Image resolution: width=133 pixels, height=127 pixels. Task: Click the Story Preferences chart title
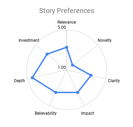67,11
